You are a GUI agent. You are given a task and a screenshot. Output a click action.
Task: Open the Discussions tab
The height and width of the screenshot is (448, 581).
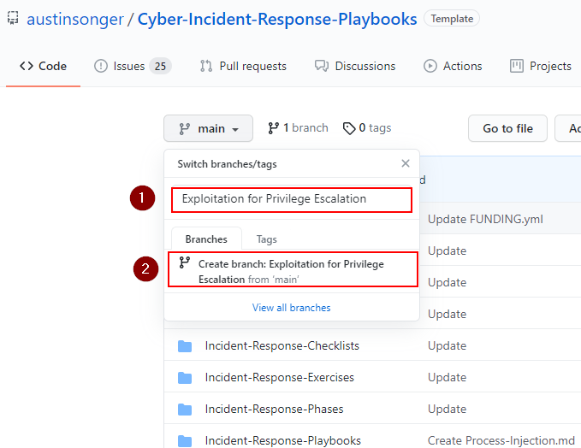[x=355, y=66]
